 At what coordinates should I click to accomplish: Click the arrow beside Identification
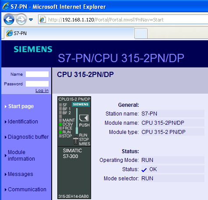coord(6,122)
